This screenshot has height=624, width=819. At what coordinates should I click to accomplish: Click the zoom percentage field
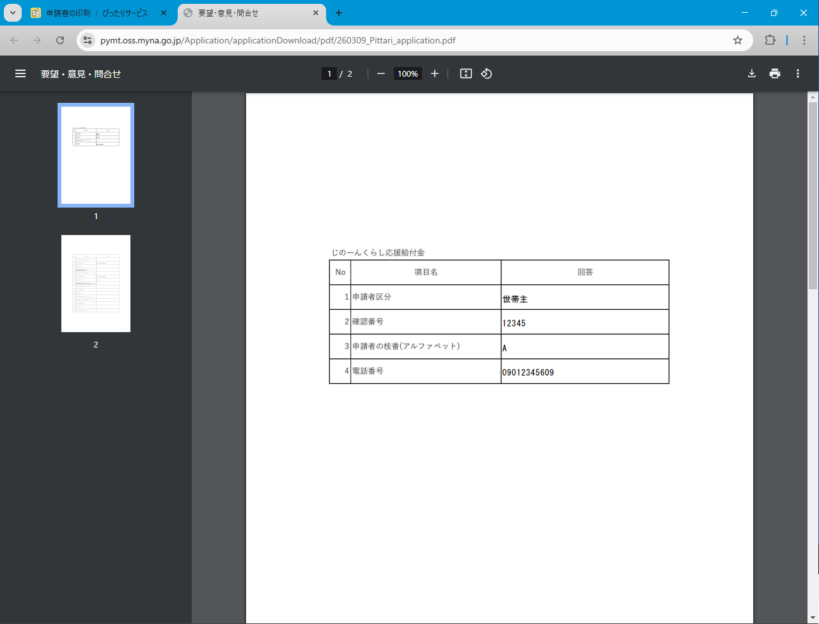click(x=407, y=73)
